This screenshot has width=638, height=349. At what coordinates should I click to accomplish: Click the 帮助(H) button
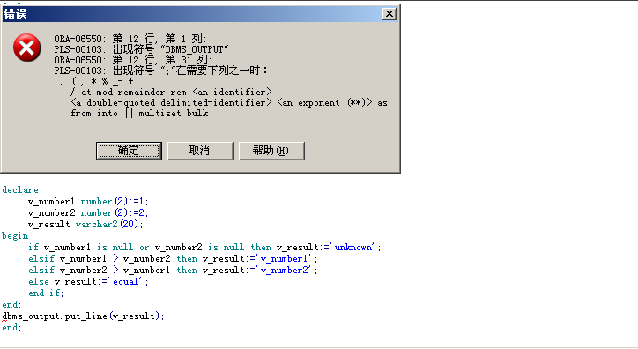click(x=271, y=151)
